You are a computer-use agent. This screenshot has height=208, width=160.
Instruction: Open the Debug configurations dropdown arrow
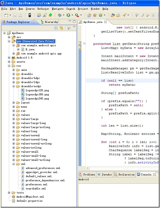pos(64,15)
